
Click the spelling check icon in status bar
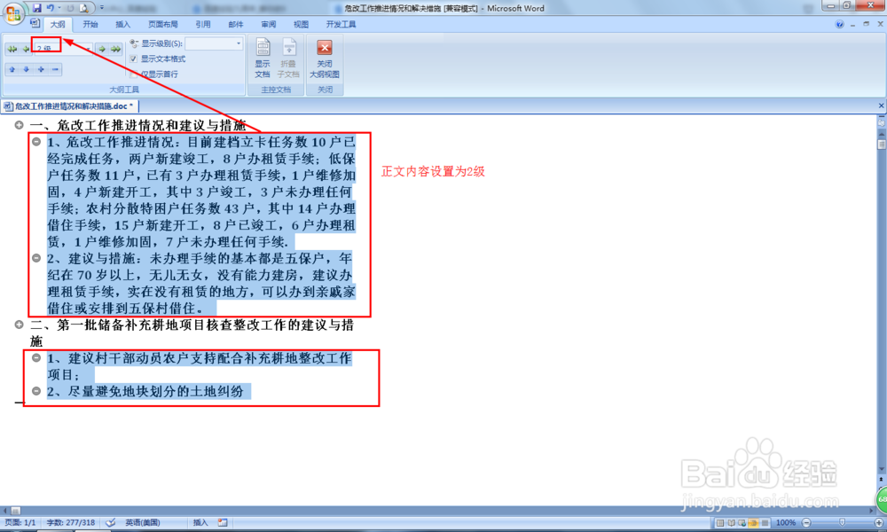pyautogui.click(x=111, y=522)
